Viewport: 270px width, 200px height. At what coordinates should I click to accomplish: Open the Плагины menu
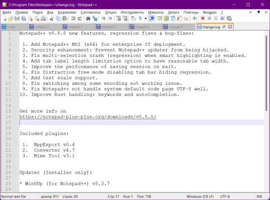191,13
